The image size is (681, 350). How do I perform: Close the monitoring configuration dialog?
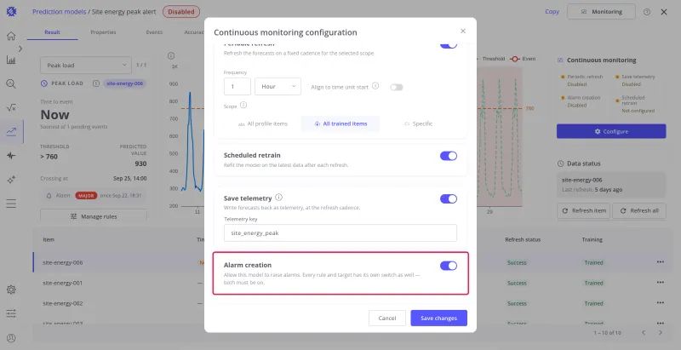[x=463, y=31]
